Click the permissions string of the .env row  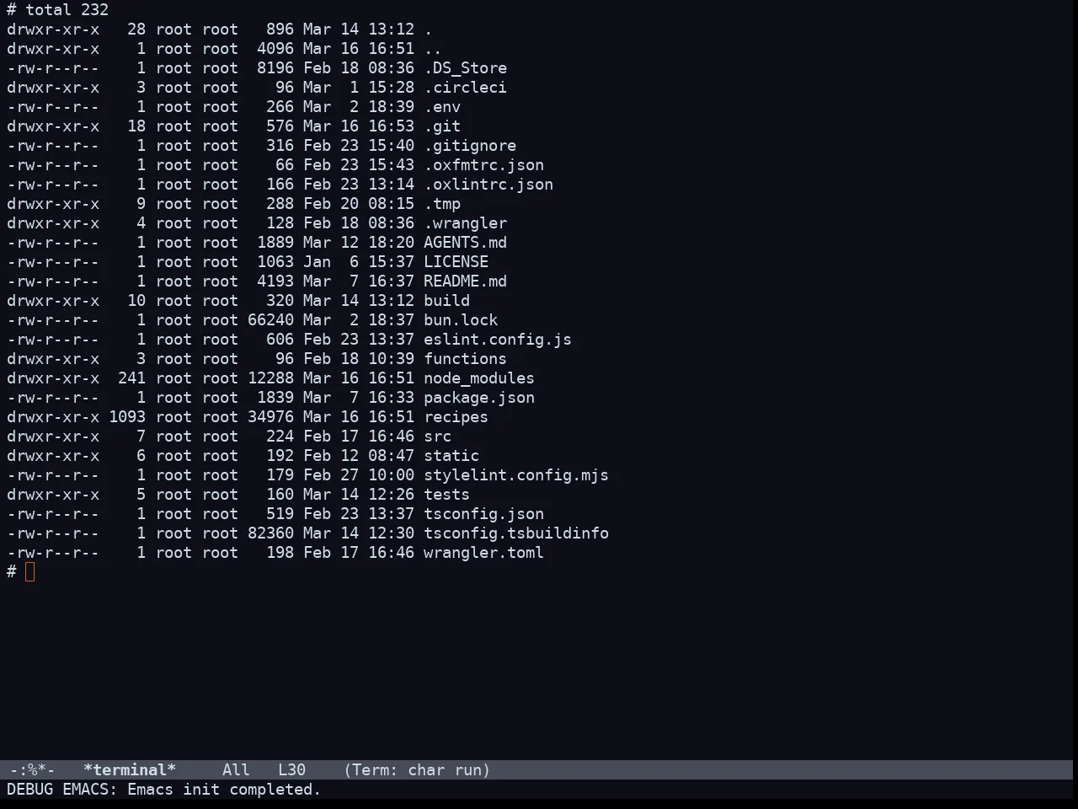[x=53, y=107]
